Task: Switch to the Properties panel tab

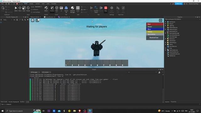Action: (x=173, y=102)
